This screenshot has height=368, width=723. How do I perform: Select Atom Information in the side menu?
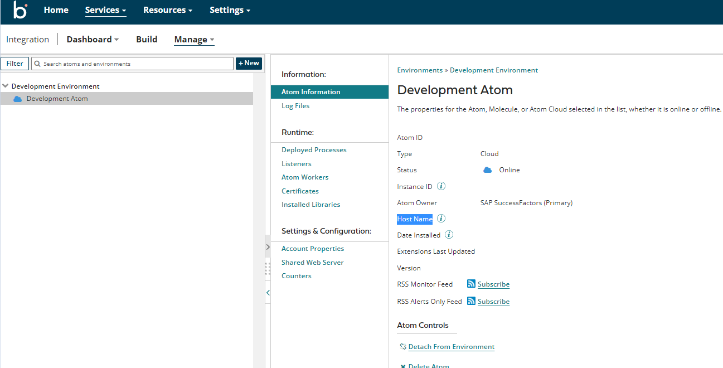[x=329, y=92]
